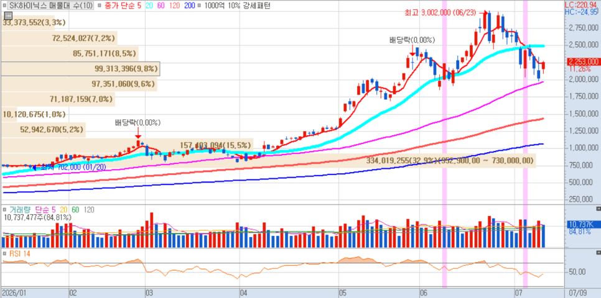Click the small square marker before 1000억 10% 강세패턴

(200, 6)
